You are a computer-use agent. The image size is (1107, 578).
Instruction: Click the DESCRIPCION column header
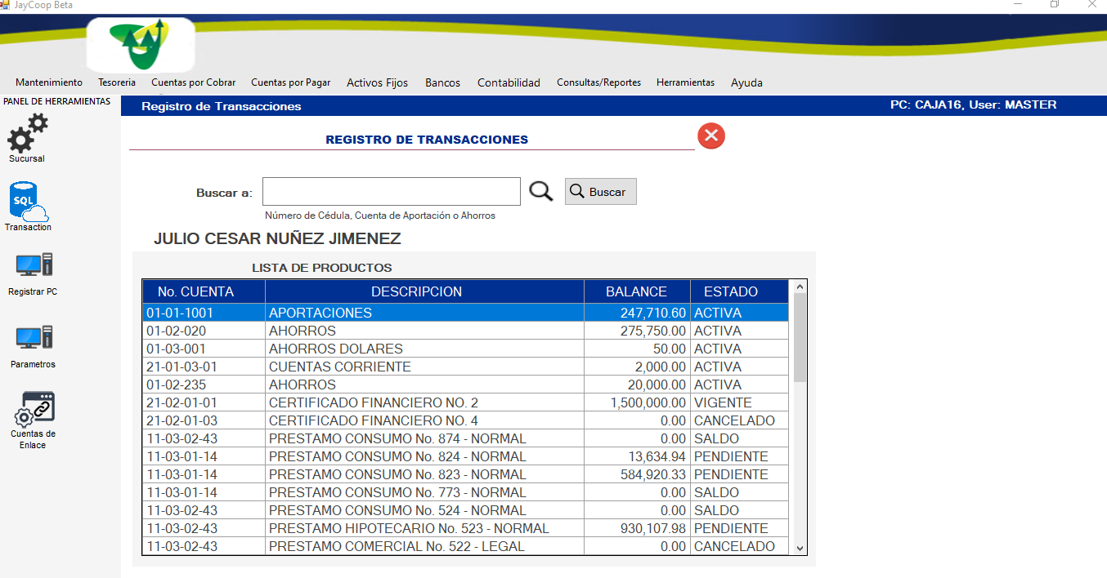coord(424,291)
